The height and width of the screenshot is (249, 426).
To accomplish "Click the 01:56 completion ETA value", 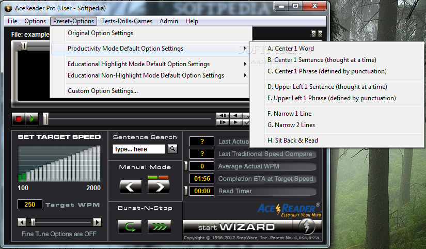I will [x=202, y=179].
